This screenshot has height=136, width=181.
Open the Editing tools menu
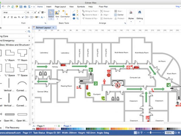click(x=140, y=14)
